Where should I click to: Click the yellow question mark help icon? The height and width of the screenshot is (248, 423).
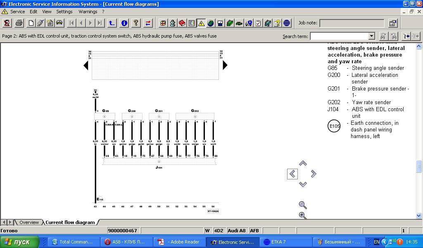point(135,23)
